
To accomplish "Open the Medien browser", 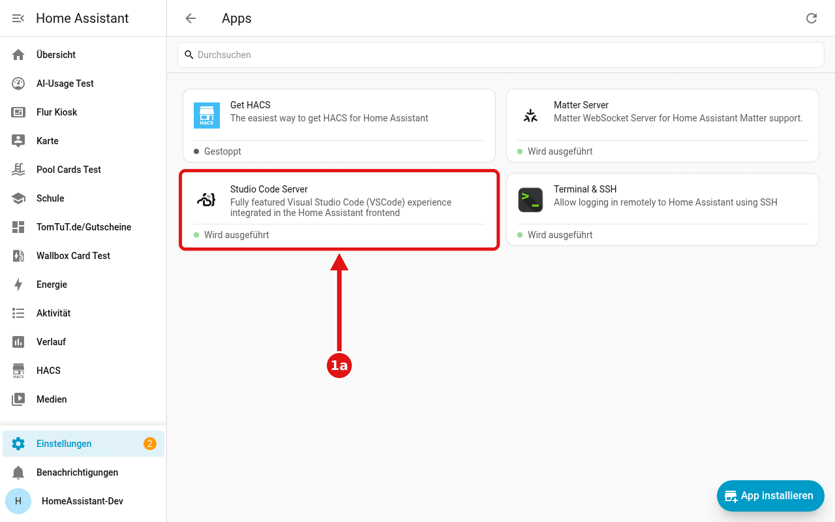I will (x=83, y=399).
